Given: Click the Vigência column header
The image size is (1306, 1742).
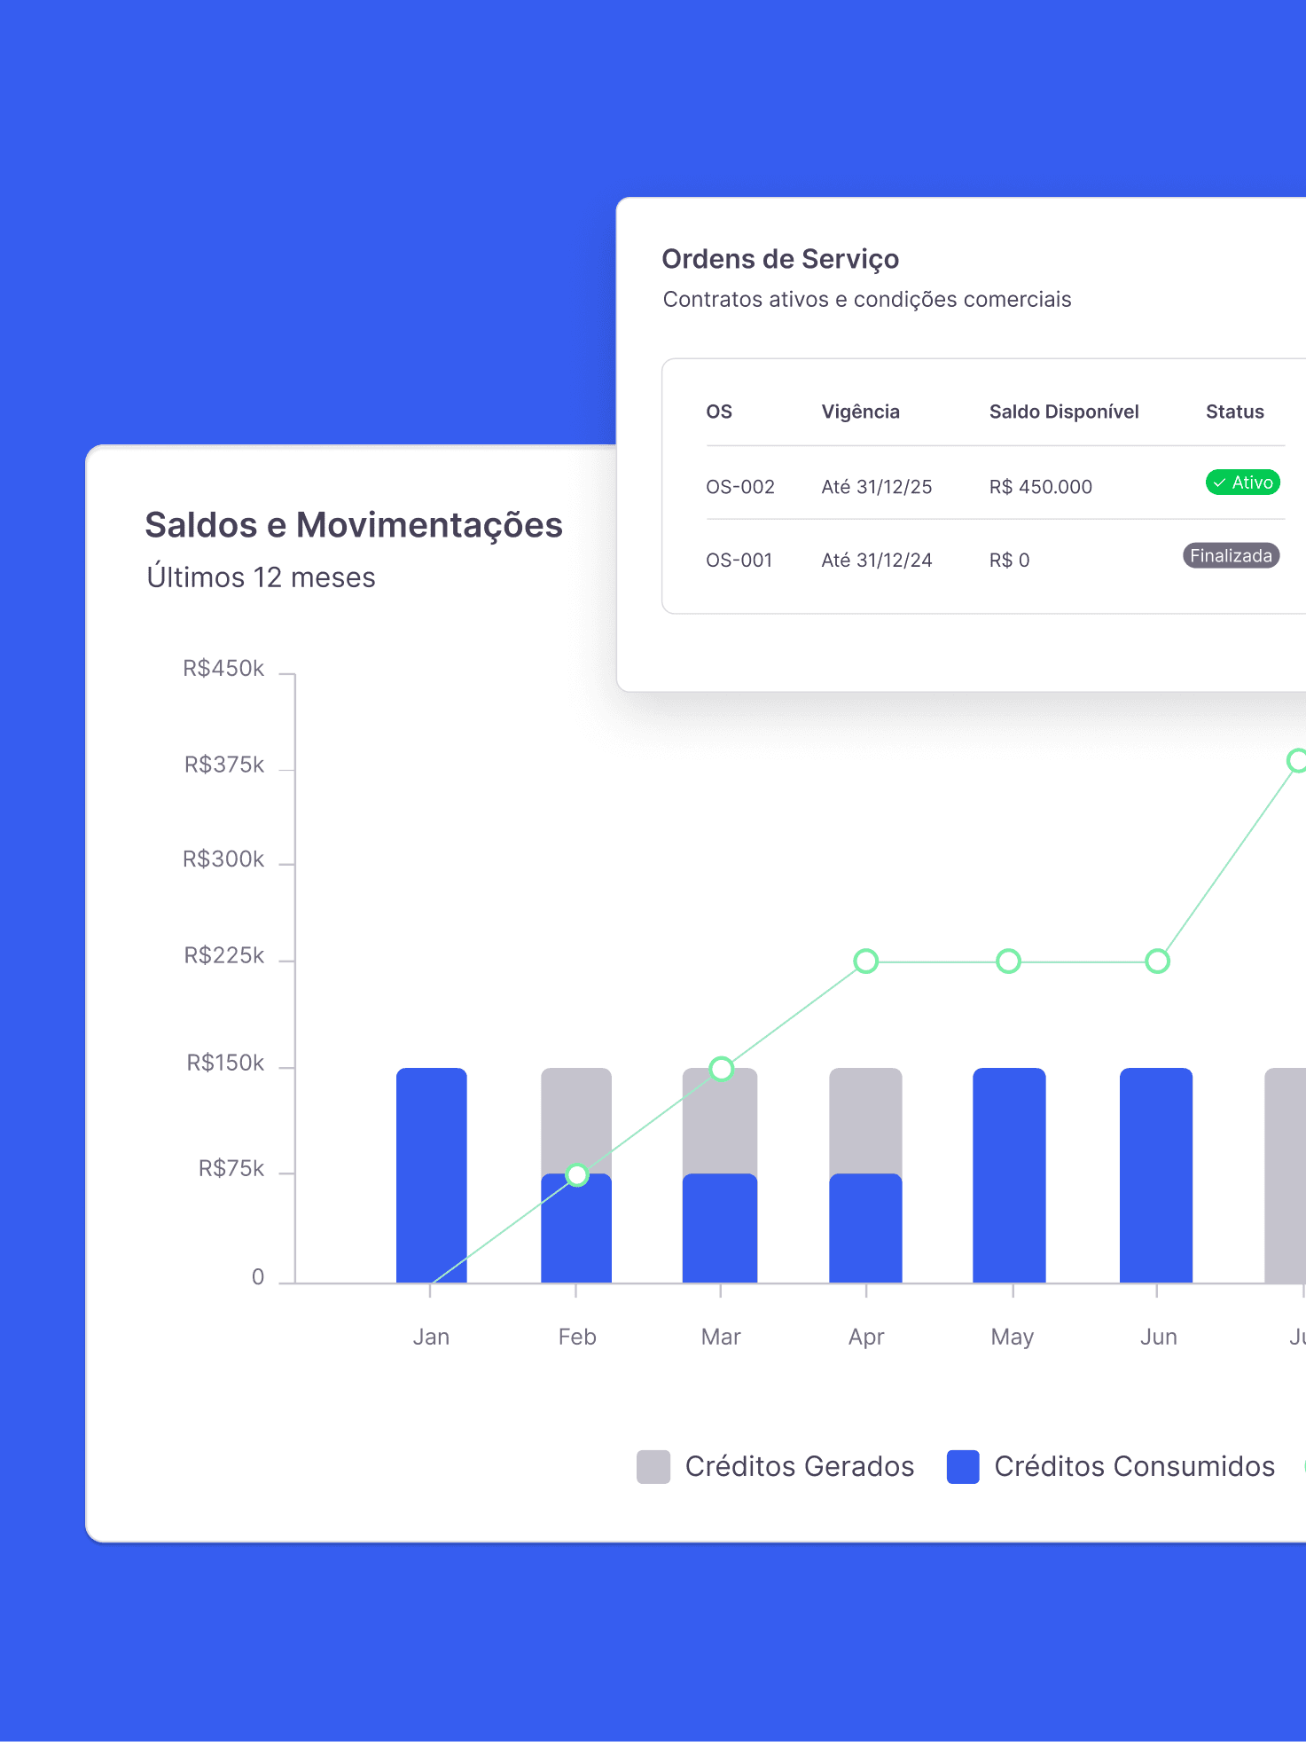Looking at the screenshot, I should 861,412.
